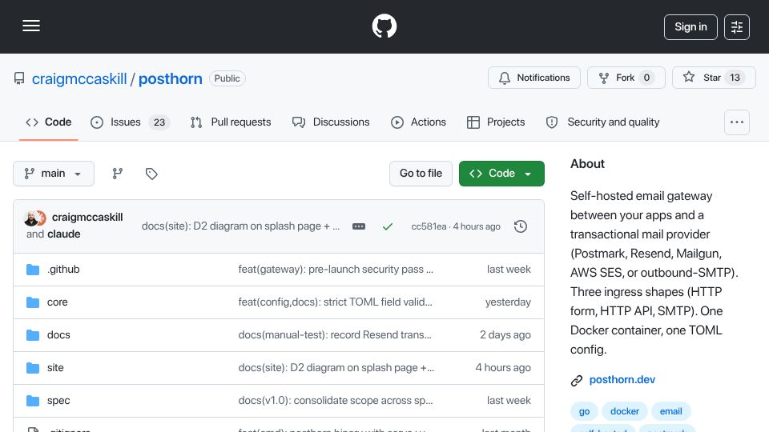Open commit 'feat(gateway): pre-launch security pass'

pyautogui.click(x=336, y=270)
